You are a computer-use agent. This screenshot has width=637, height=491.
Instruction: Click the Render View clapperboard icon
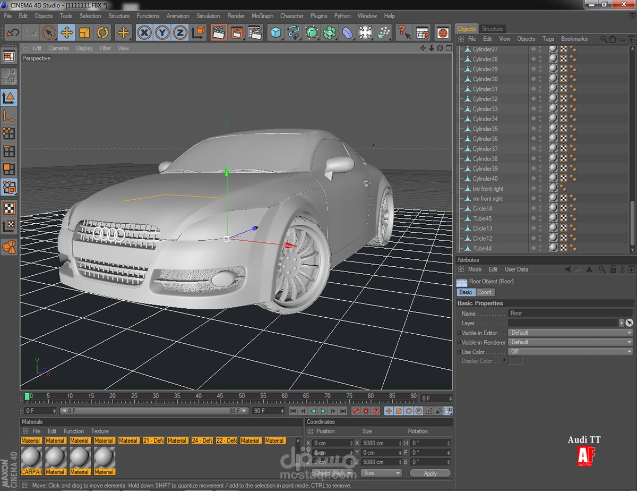point(218,33)
